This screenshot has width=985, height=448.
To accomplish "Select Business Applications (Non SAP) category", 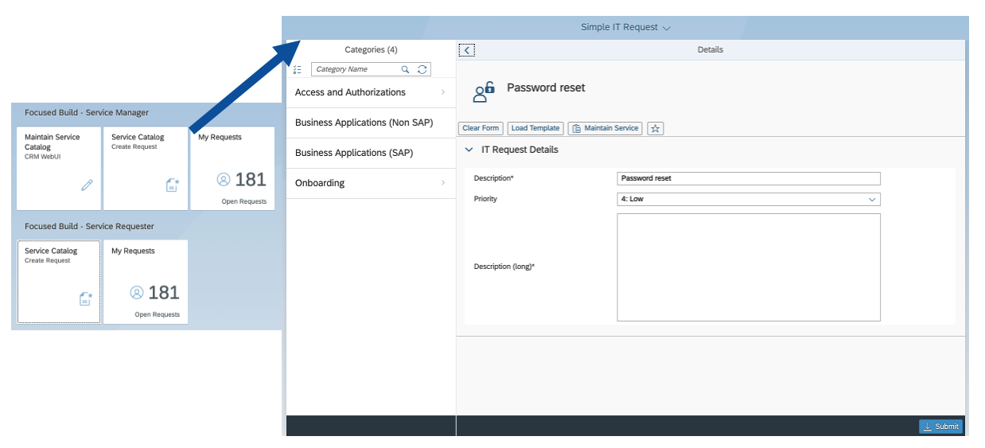I will 370,123.
